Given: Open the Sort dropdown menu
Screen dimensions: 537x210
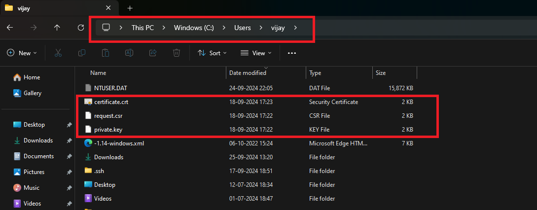Looking at the screenshot, I should pos(212,53).
